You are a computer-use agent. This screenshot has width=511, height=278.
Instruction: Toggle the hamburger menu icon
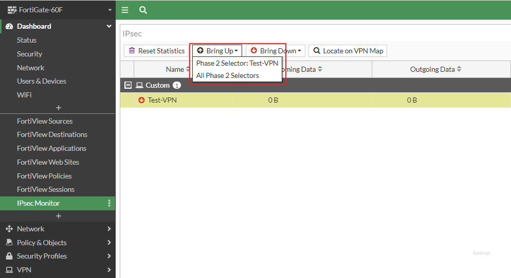(x=125, y=10)
